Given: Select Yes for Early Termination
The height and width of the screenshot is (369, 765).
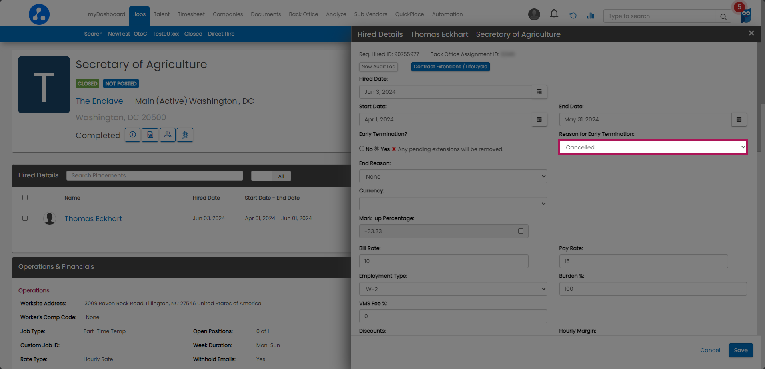Looking at the screenshot, I should 376,149.
